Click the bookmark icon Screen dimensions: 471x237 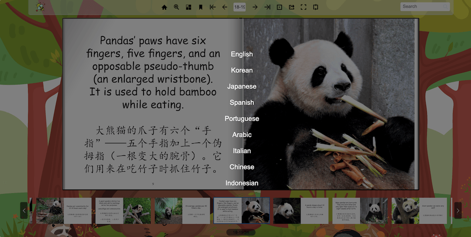click(201, 7)
